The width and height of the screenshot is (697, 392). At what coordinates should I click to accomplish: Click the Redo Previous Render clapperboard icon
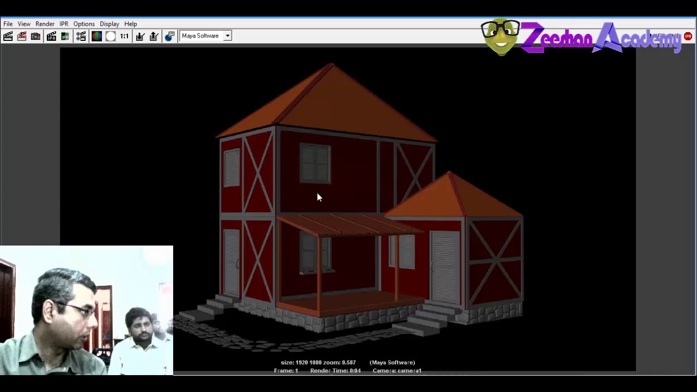(x=8, y=36)
